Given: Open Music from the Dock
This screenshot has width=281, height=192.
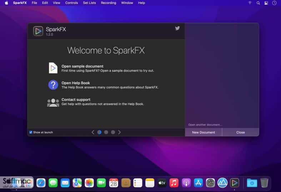Looking at the screenshot, I should click(x=174, y=183).
